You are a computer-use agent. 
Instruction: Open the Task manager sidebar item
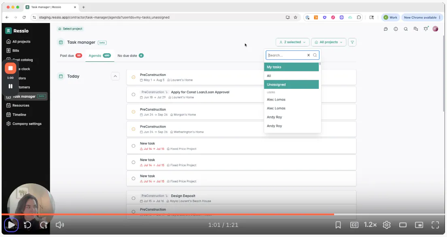click(26, 96)
